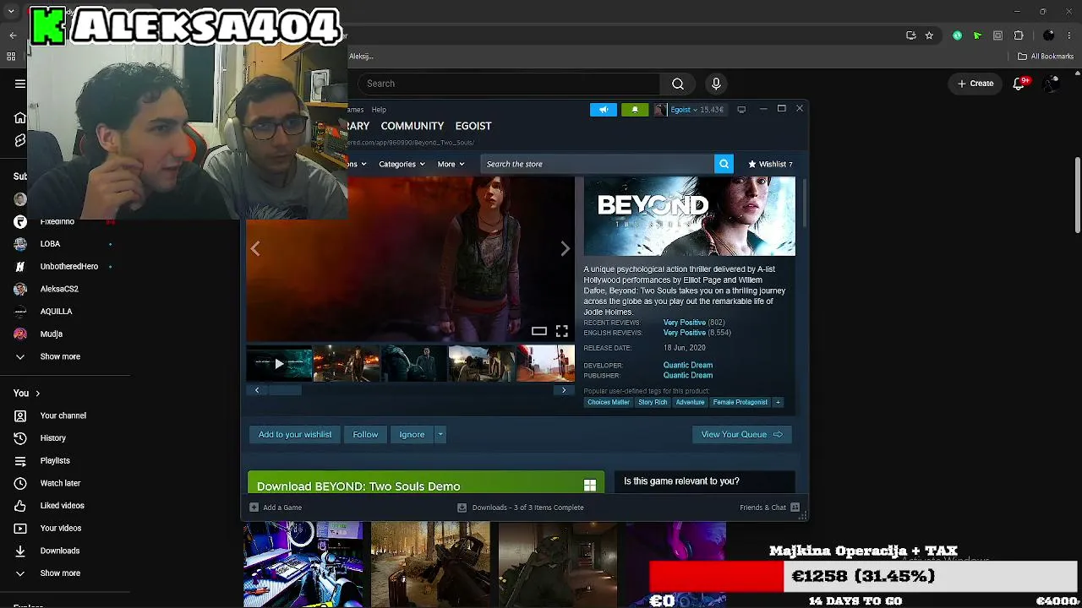The height and width of the screenshot is (608, 1082).
Task: Open the COMMUNITY tab in Steam
Action: 413,126
